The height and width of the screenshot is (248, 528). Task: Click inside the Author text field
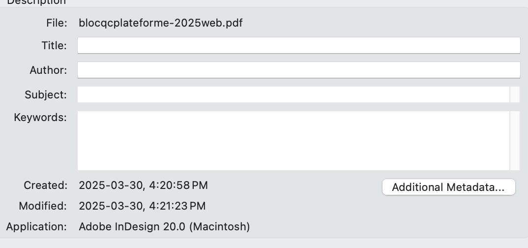coord(298,70)
